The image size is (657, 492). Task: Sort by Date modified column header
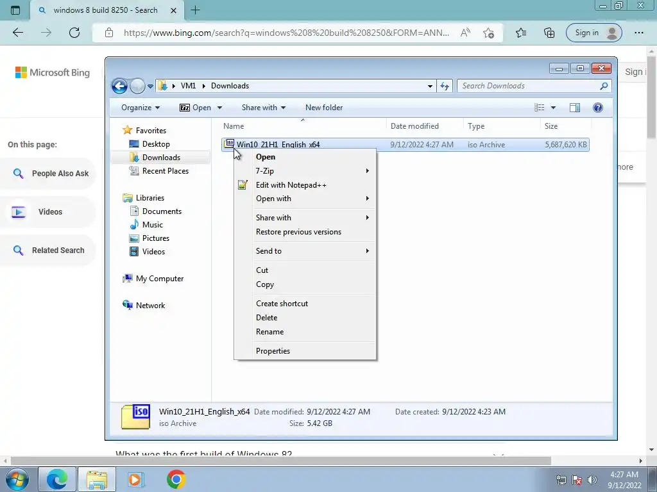tap(425, 126)
